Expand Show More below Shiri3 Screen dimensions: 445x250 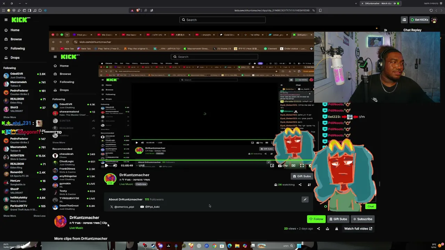coord(9,117)
